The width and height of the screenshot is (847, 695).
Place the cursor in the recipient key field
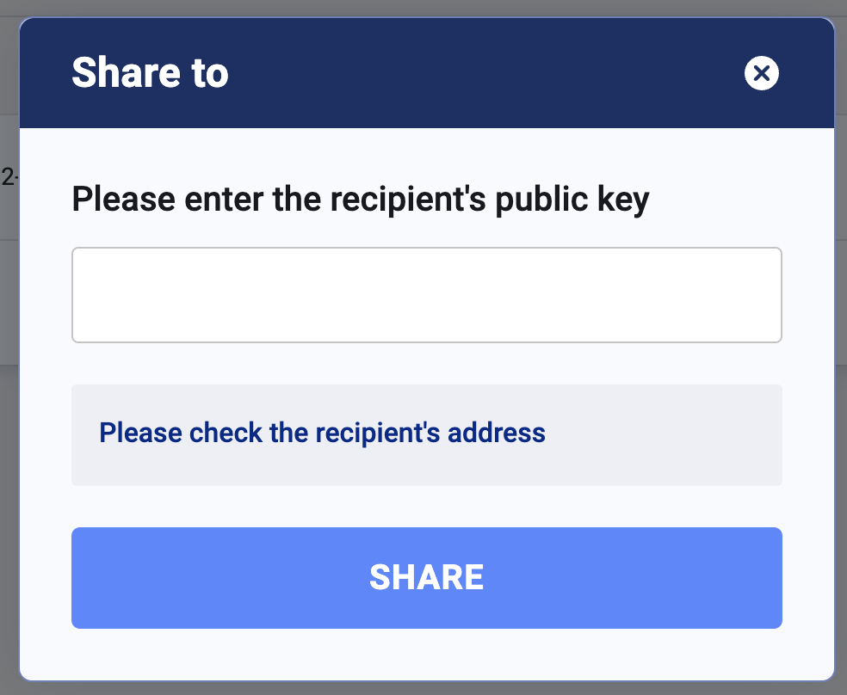click(426, 295)
